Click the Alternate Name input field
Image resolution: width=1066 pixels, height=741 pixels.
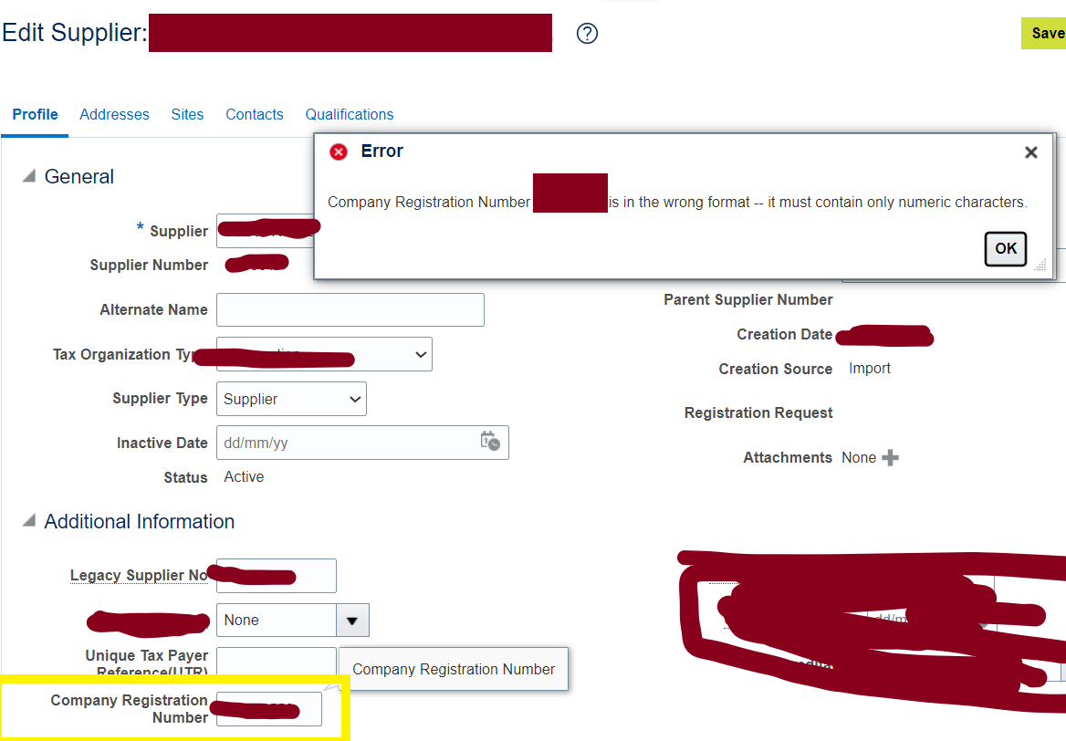click(350, 309)
